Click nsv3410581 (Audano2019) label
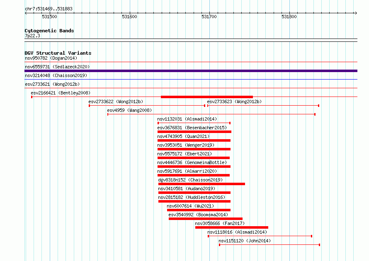This screenshot has width=369, height=261. pos(187,188)
